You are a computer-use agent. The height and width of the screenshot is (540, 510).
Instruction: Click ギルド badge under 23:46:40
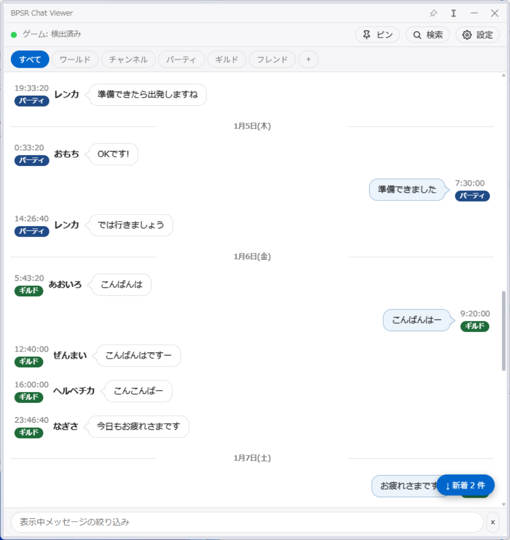[x=28, y=433]
